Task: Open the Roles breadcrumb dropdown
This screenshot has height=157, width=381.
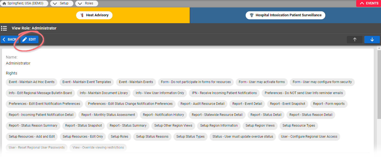Action: click(x=87, y=3)
